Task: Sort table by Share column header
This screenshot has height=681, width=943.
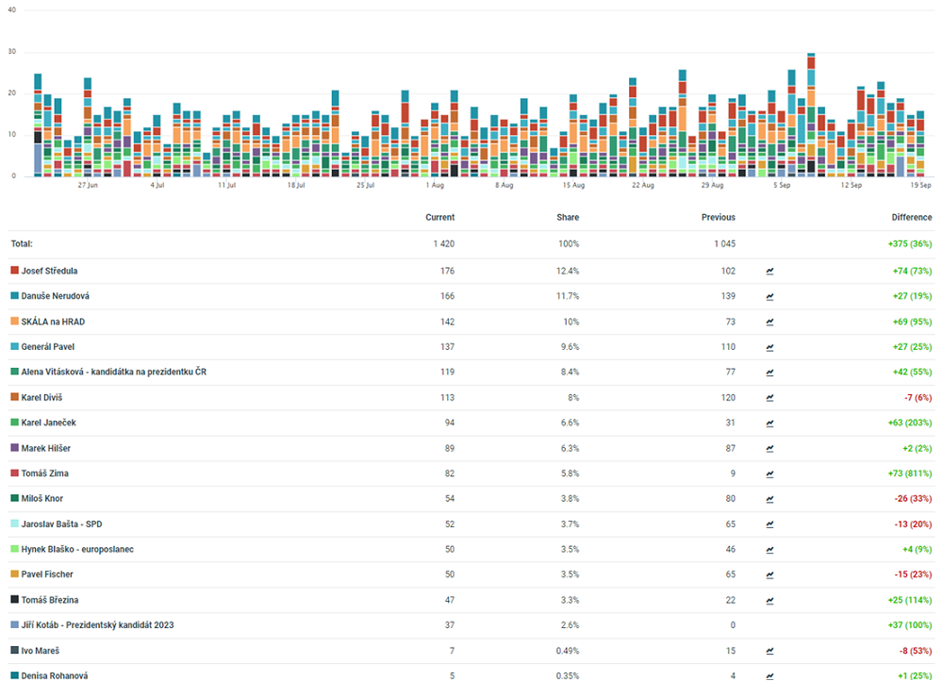Action: click(568, 217)
